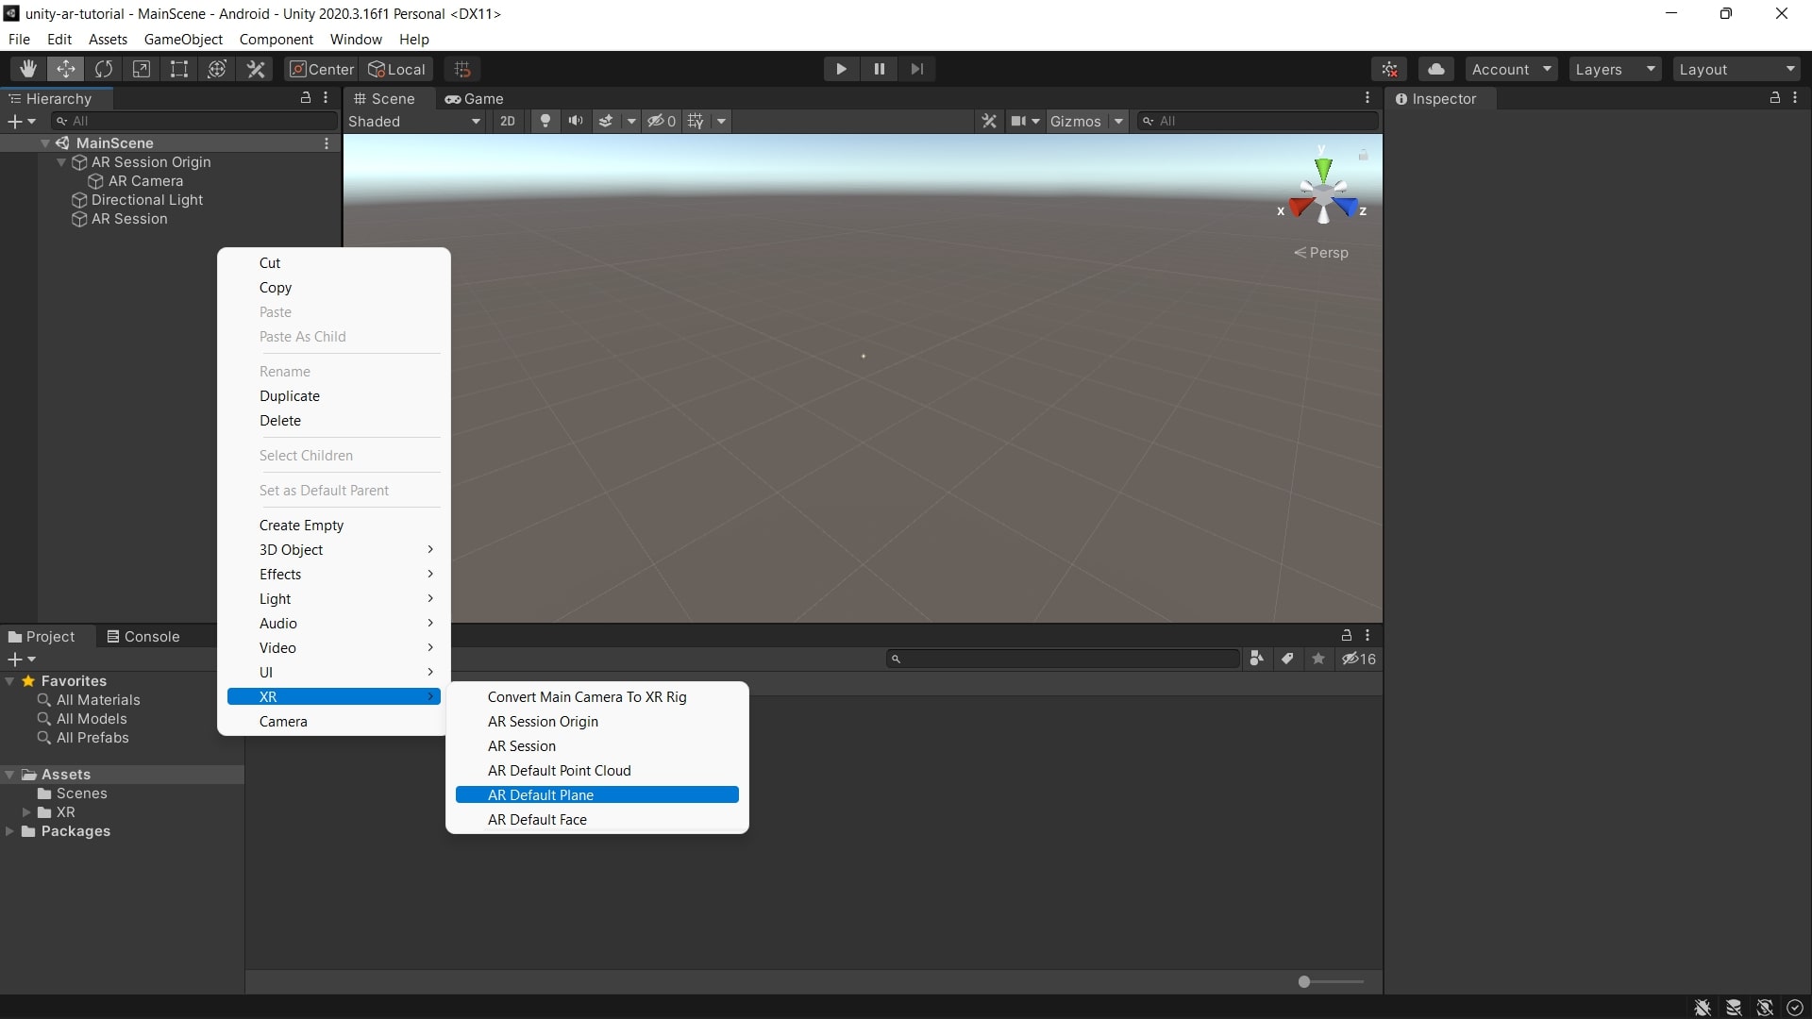Open the Layout dropdown

tap(1736, 69)
